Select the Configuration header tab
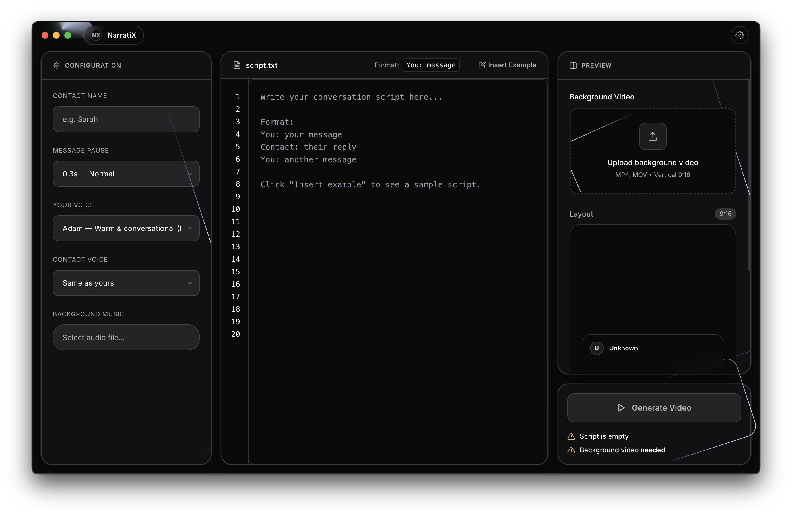This screenshot has height=516, width=792. (92, 65)
